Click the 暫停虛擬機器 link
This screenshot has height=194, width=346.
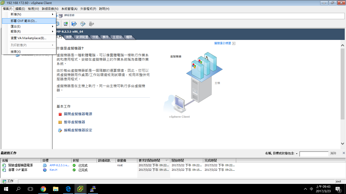tap(74, 122)
